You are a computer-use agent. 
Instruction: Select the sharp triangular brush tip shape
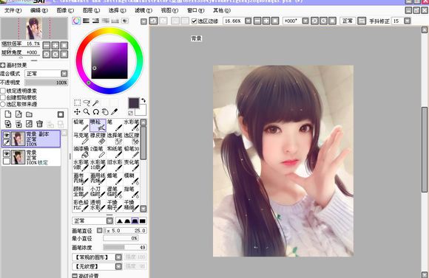coord(120,221)
